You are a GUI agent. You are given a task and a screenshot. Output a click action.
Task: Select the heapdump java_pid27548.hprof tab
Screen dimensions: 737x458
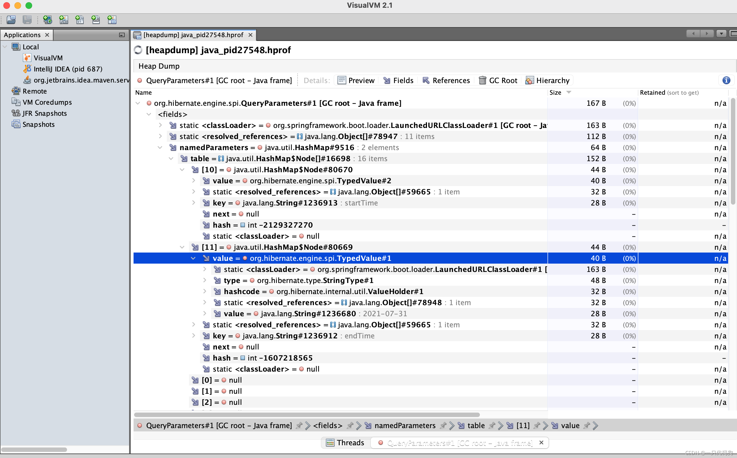coord(193,35)
